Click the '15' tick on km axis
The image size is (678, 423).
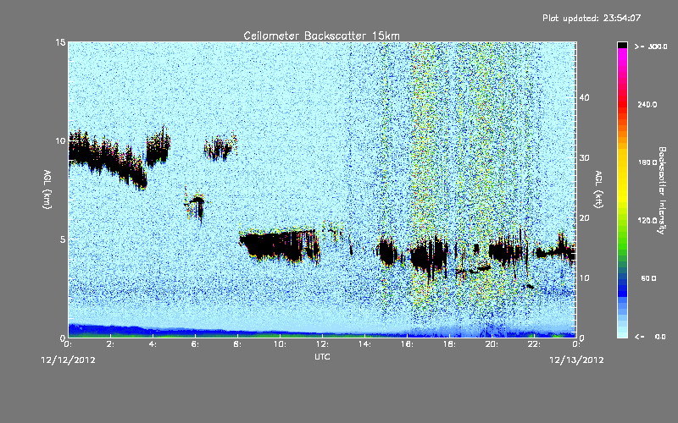60,42
